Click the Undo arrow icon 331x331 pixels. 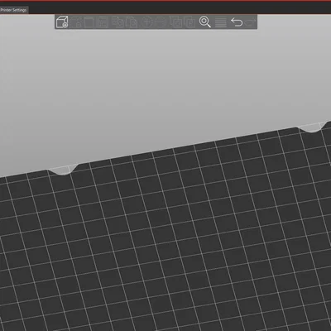[x=237, y=22]
